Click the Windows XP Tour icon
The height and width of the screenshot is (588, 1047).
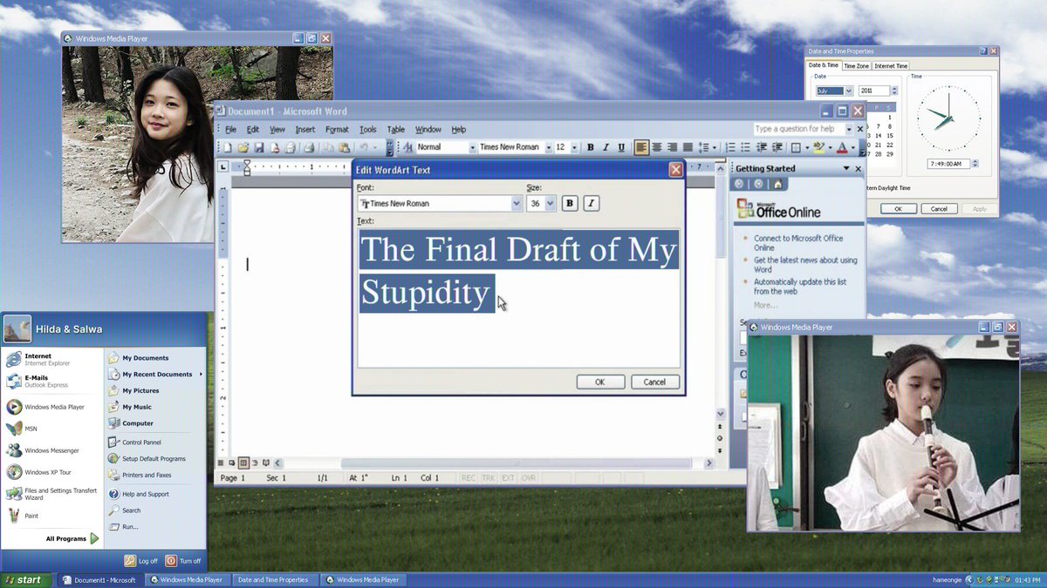(x=14, y=472)
